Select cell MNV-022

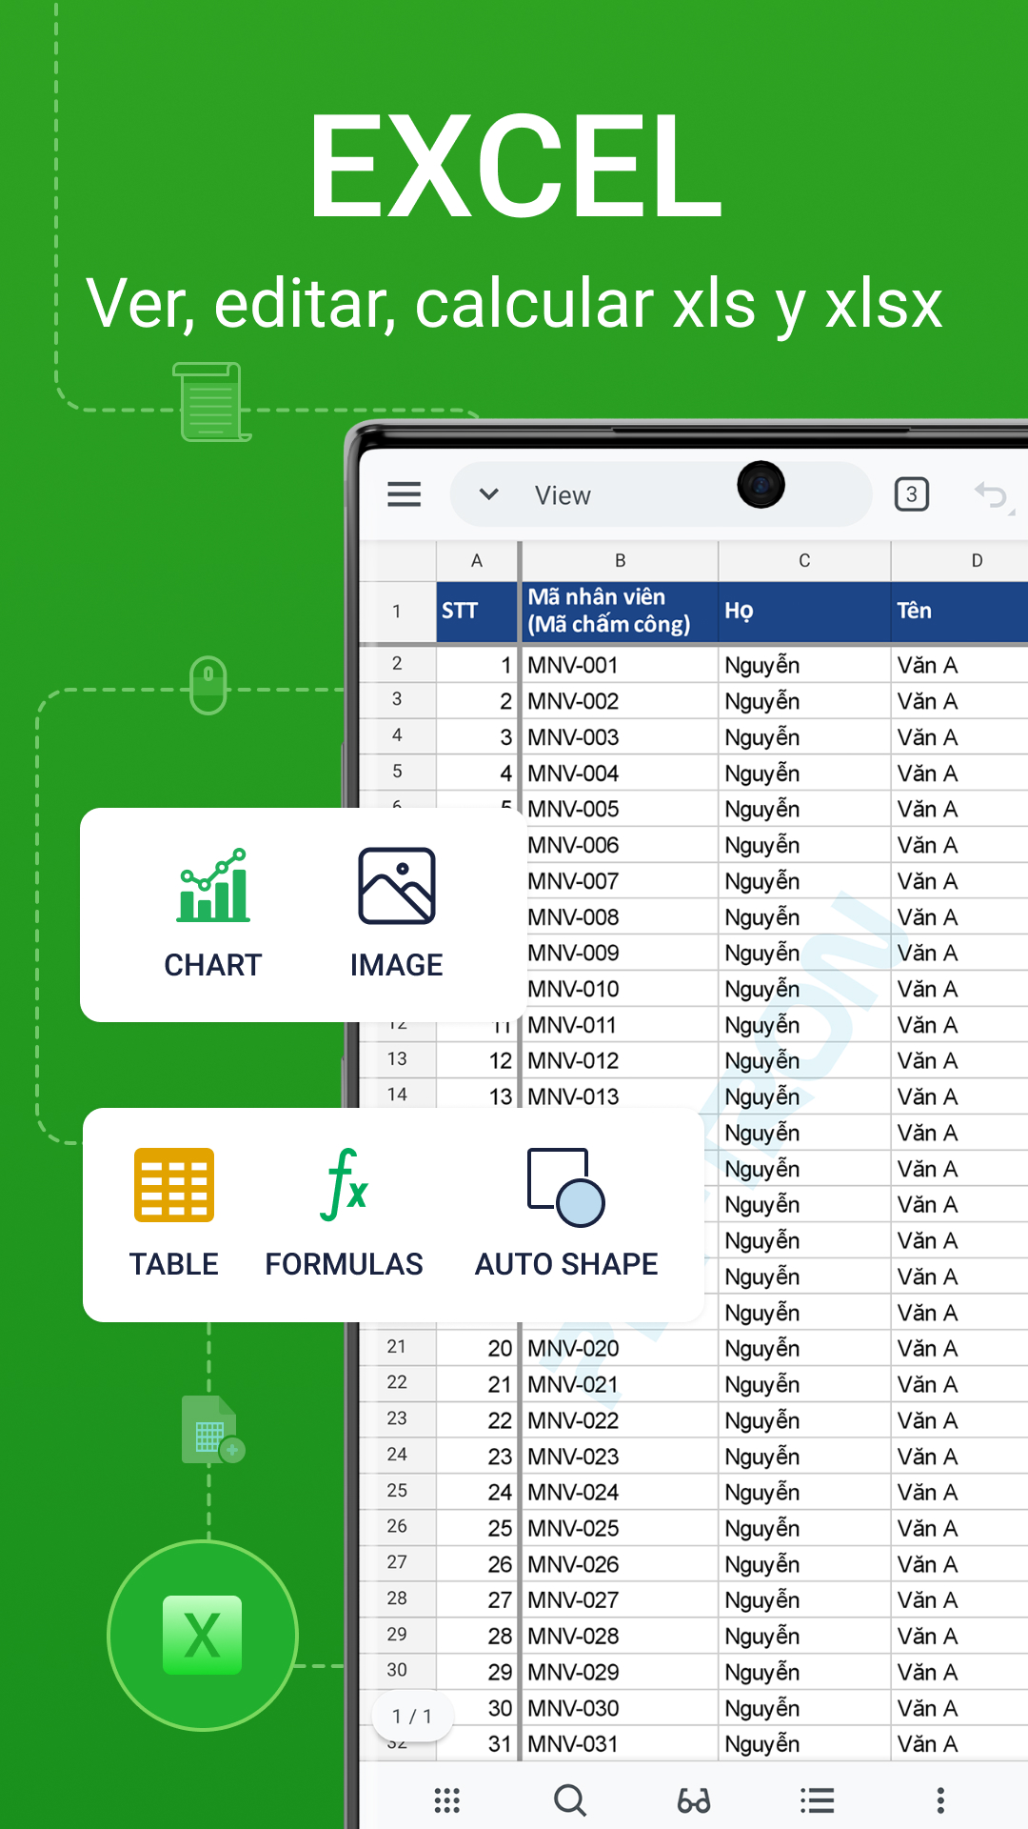tap(620, 1420)
